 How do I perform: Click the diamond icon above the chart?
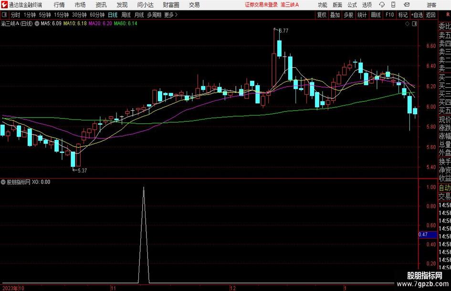(407, 24)
